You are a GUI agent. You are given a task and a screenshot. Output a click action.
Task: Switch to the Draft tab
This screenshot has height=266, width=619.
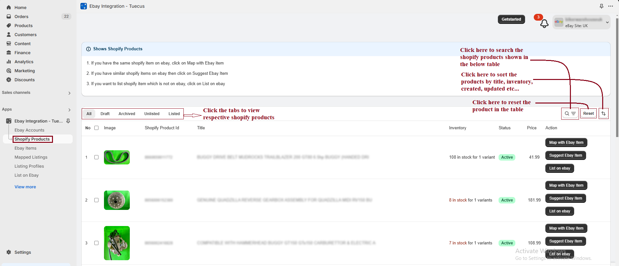click(x=105, y=114)
